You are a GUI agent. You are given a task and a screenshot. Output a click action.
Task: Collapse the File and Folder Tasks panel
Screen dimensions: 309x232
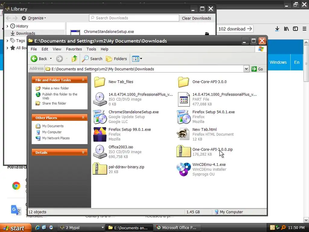(83, 80)
